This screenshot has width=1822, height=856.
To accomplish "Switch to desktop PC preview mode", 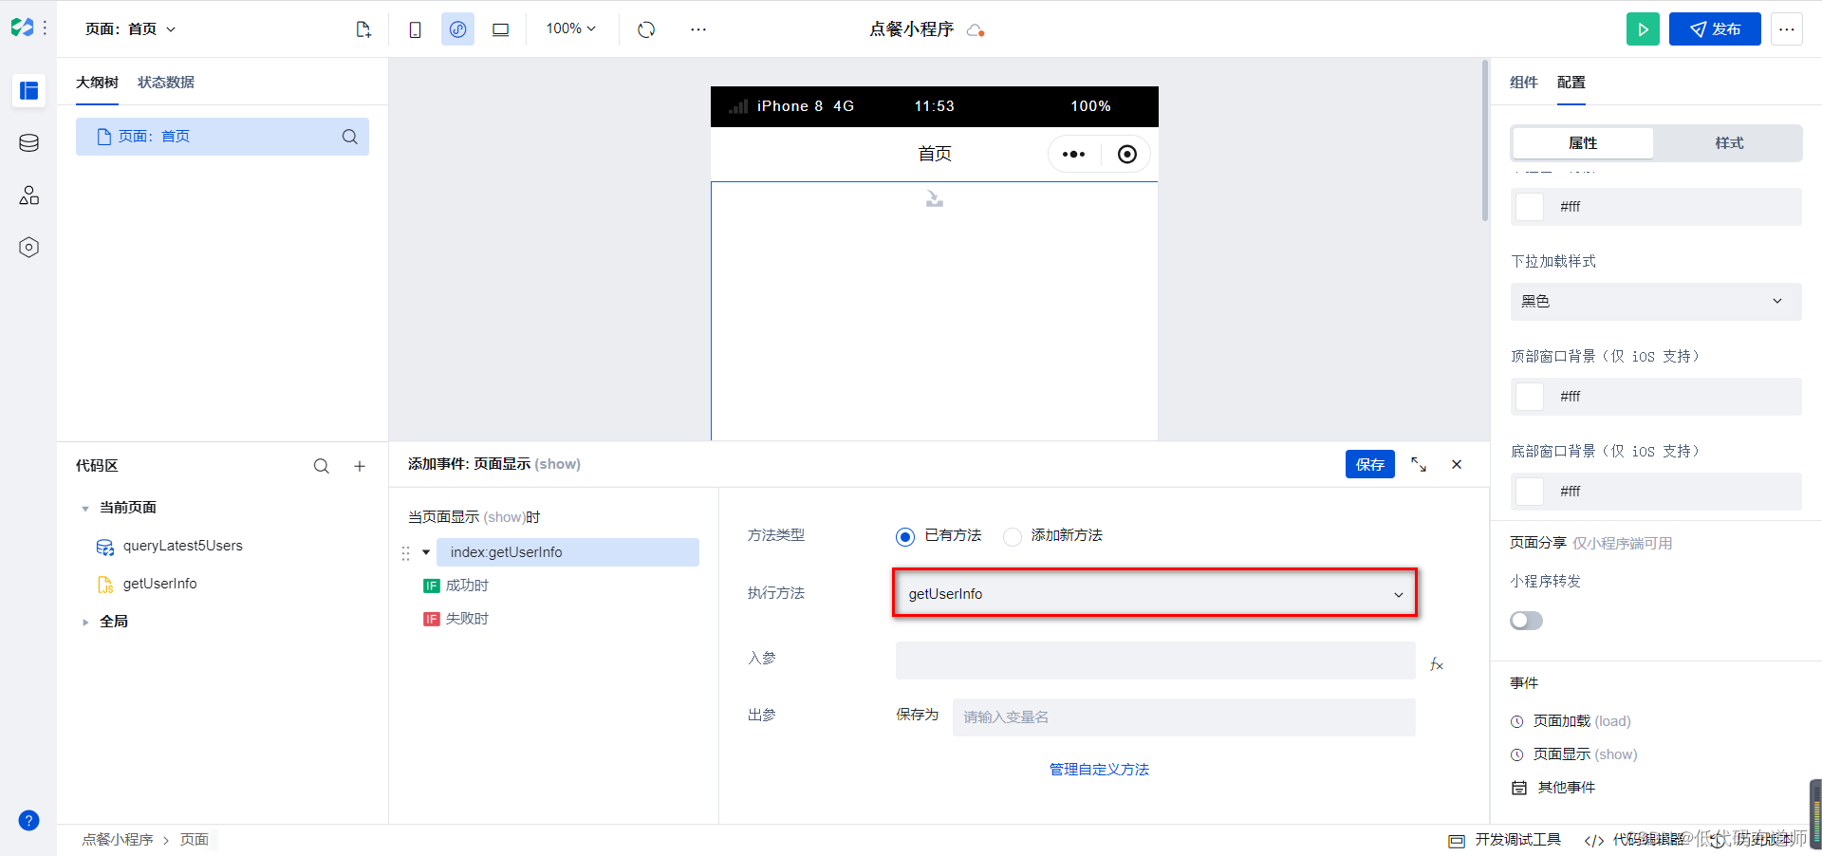I will pyautogui.click(x=500, y=29).
